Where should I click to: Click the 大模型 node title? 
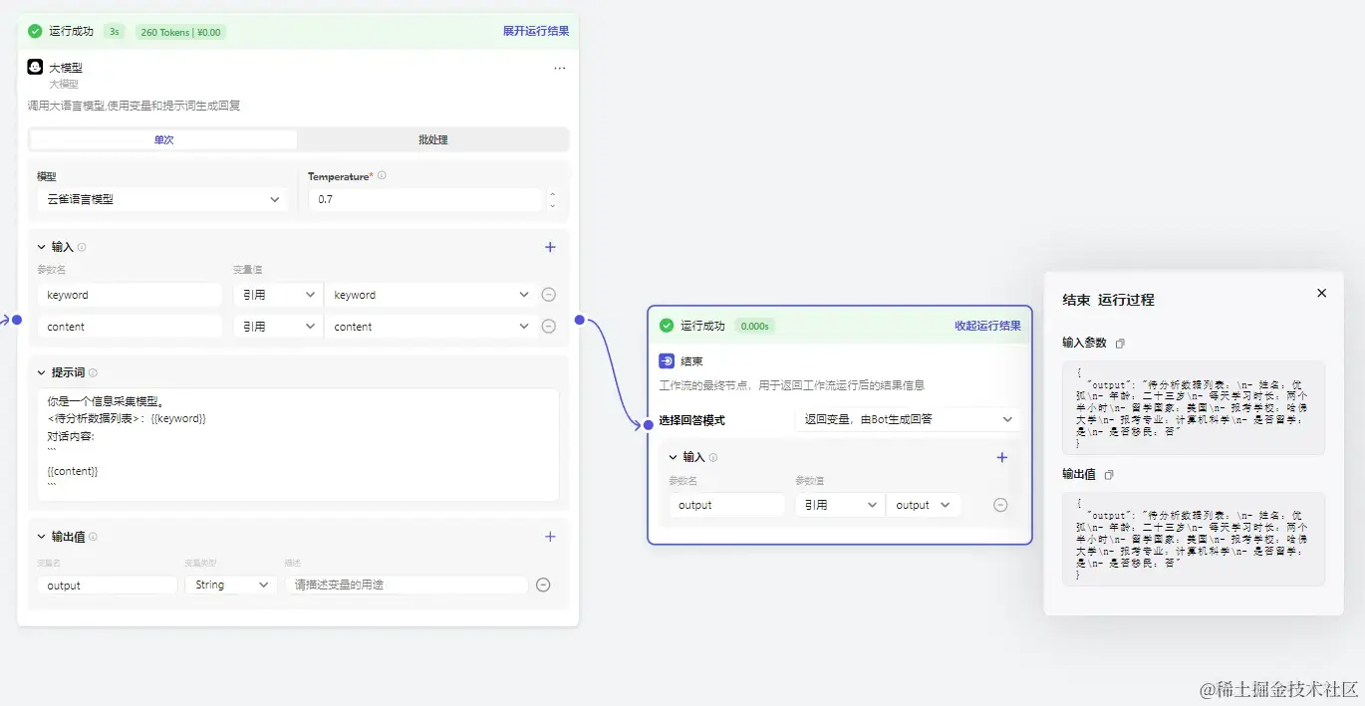(x=66, y=68)
